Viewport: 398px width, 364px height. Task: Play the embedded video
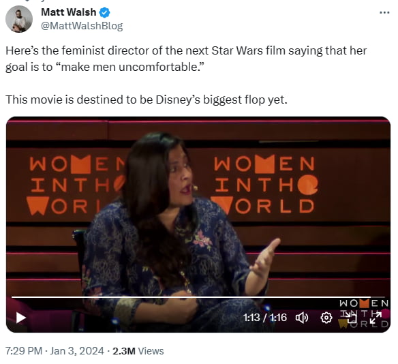point(21,318)
